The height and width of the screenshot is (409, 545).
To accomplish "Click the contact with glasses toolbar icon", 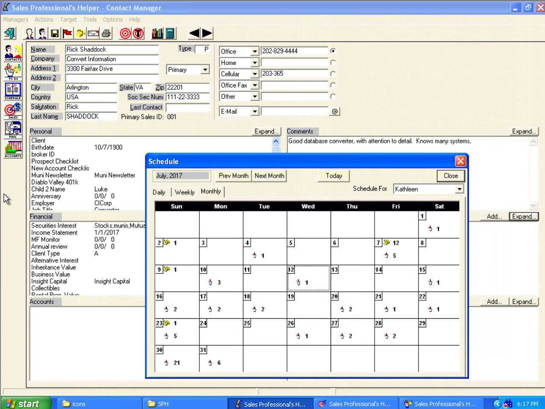I will [x=42, y=33].
